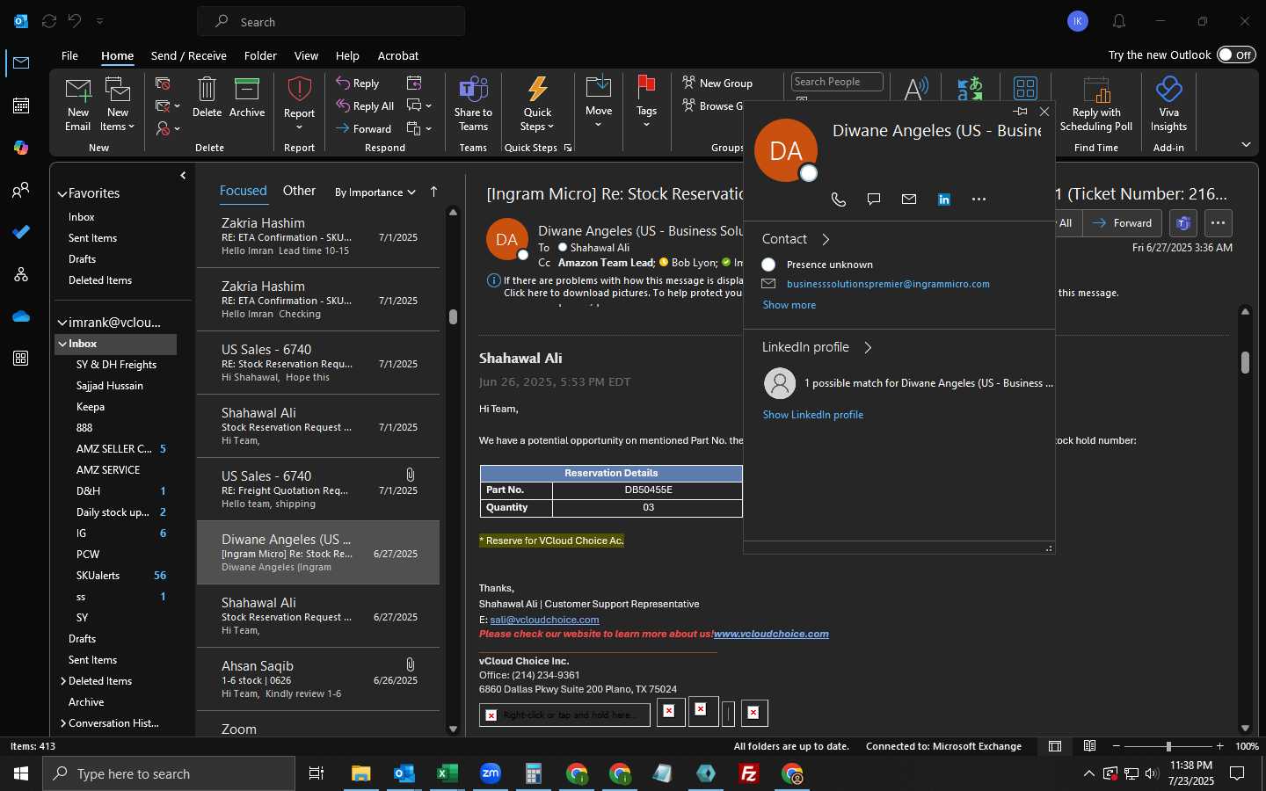Screen dimensions: 1266x791
Task: Open www.vcloudchoice.com link in email
Action: 771,634
